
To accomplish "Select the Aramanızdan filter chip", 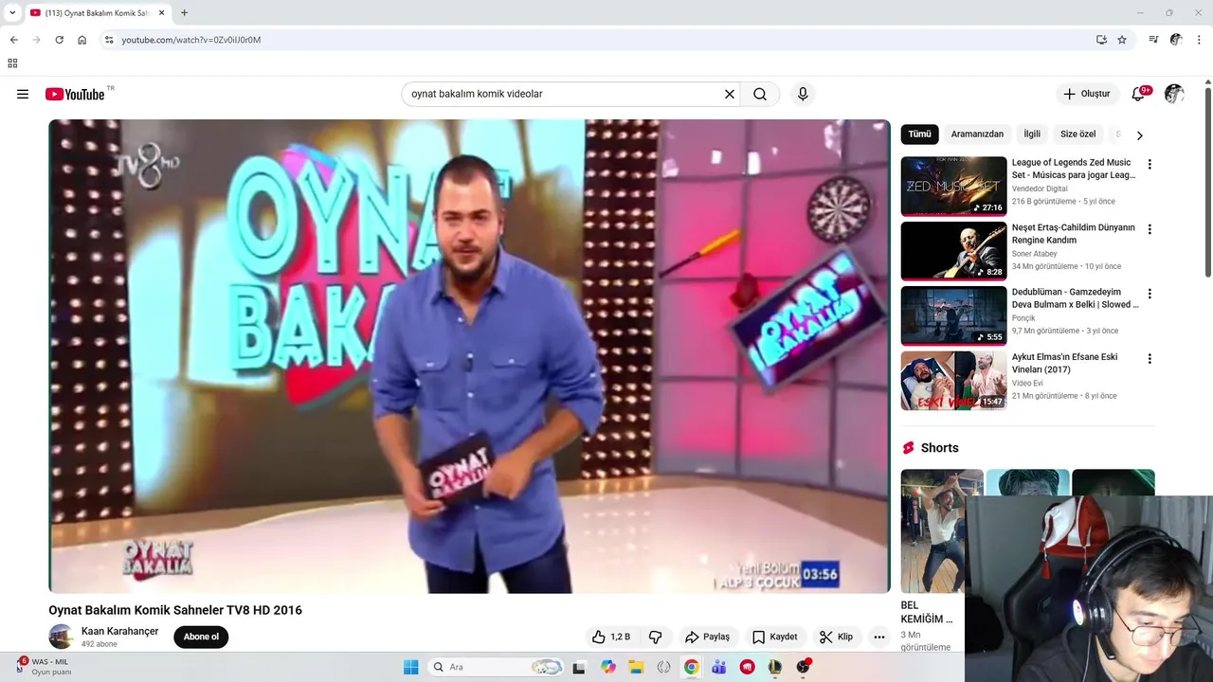I will [977, 135].
